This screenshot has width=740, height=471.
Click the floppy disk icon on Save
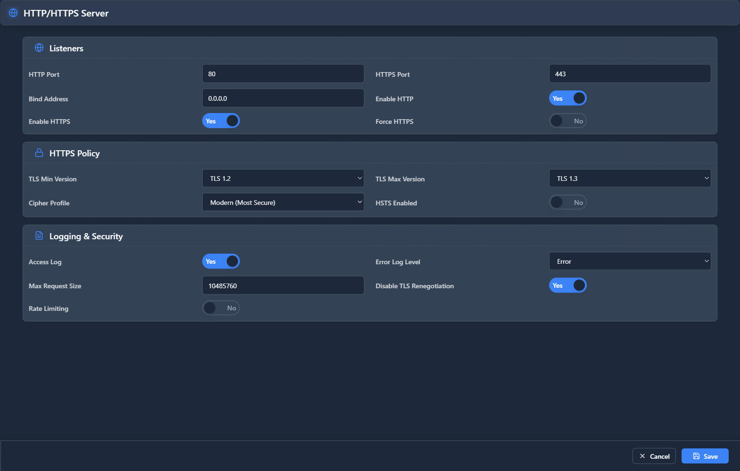pyautogui.click(x=696, y=456)
